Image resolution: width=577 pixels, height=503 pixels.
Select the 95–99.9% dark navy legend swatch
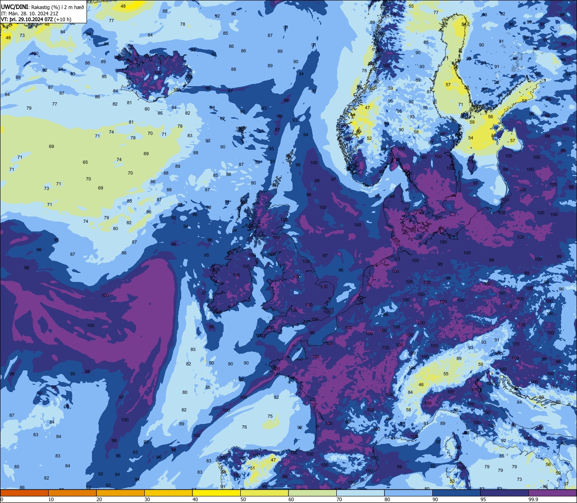tap(504, 493)
